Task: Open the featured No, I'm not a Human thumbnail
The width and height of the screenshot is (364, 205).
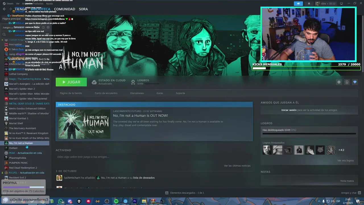Action: (x=84, y=124)
